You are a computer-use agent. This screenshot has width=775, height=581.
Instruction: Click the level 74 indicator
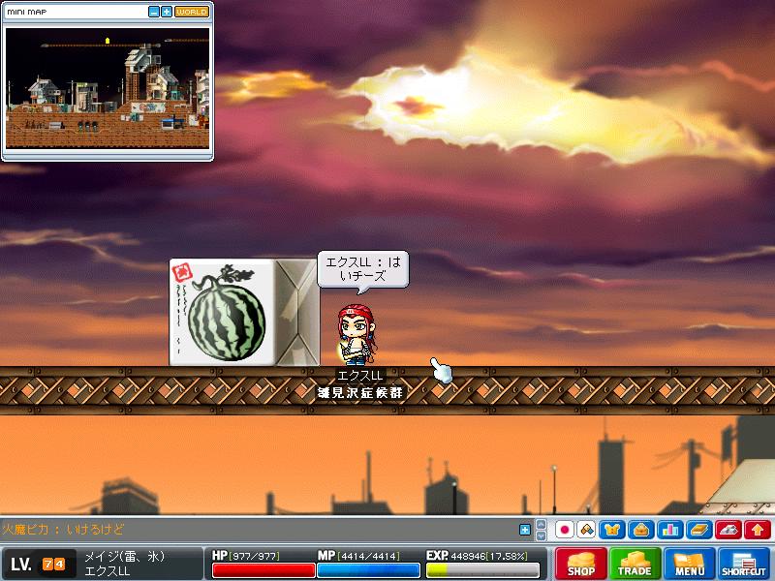[x=39, y=565]
